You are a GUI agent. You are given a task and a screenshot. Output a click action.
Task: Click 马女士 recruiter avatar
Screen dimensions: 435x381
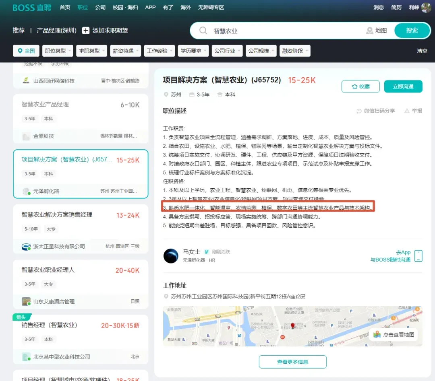[x=171, y=255]
